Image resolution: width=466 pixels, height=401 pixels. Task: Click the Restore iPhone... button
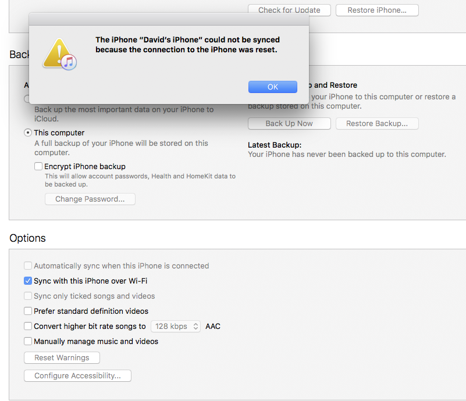[377, 10]
